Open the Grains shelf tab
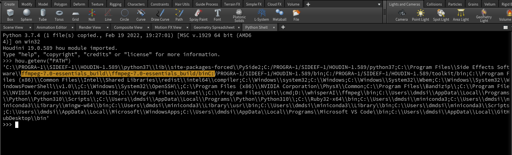 click(473, 4)
